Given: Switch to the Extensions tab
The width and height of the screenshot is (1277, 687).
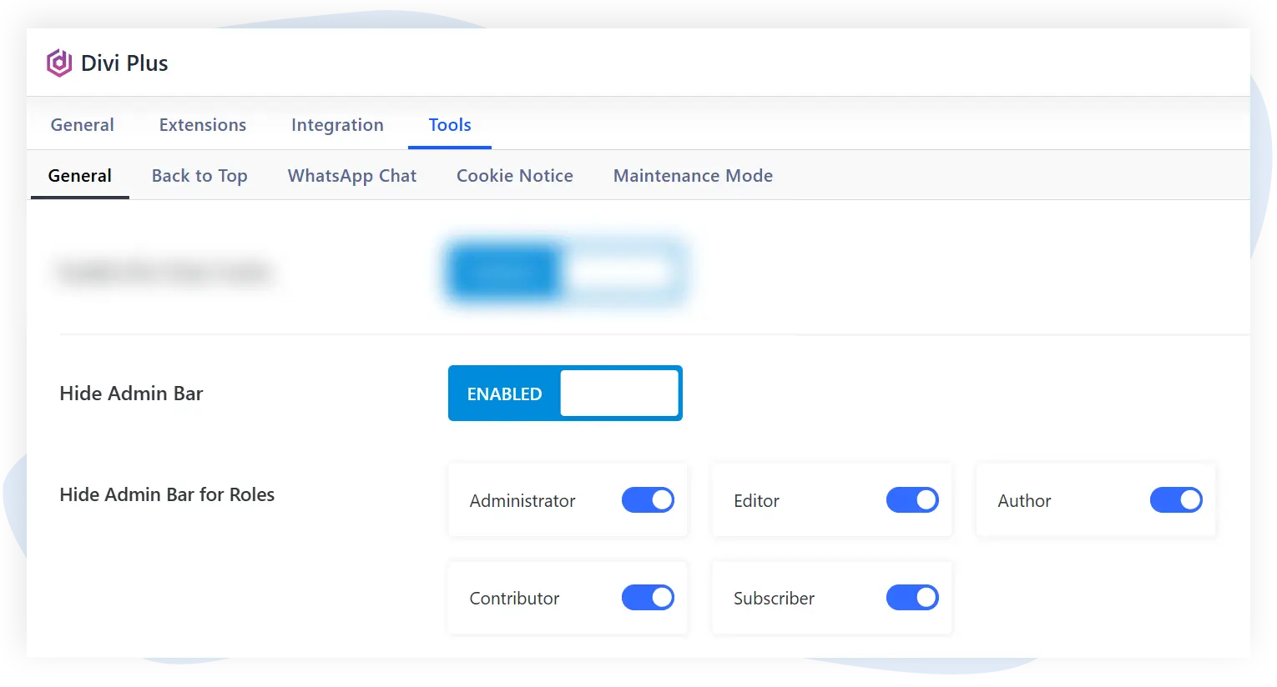Looking at the screenshot, I should click(x=203, y=125).
